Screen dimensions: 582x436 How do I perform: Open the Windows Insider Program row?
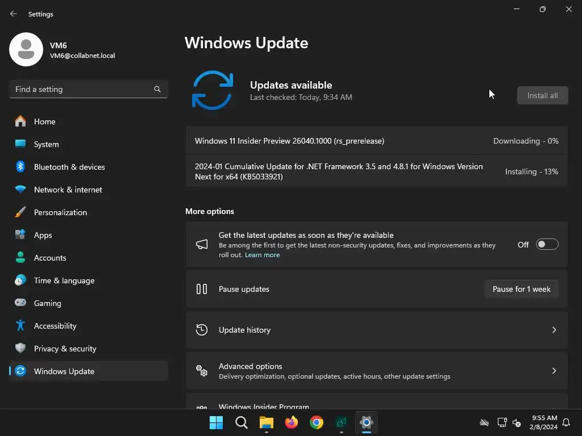[376, 401]
